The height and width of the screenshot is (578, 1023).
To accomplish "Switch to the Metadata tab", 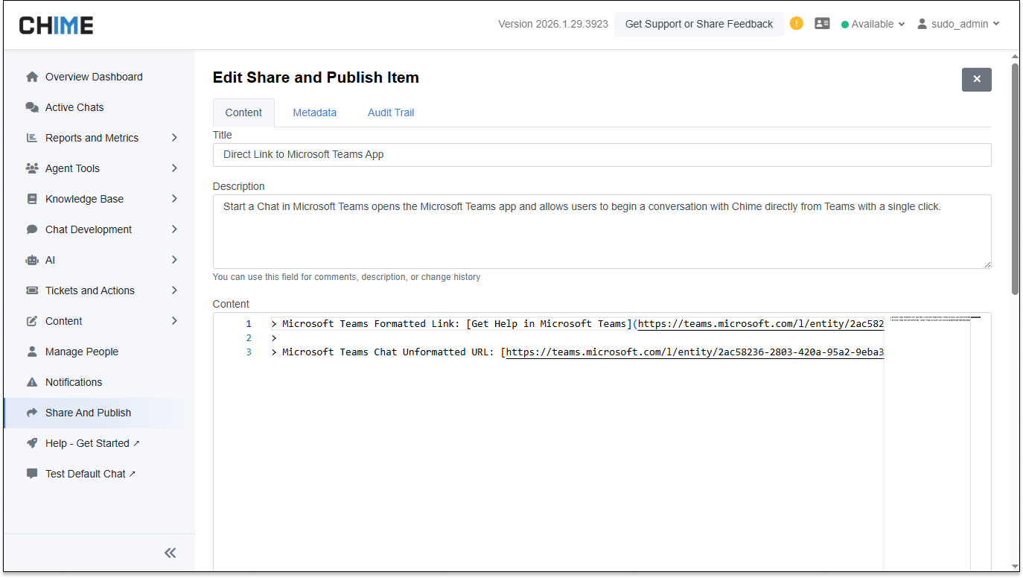I will (314, 112).
